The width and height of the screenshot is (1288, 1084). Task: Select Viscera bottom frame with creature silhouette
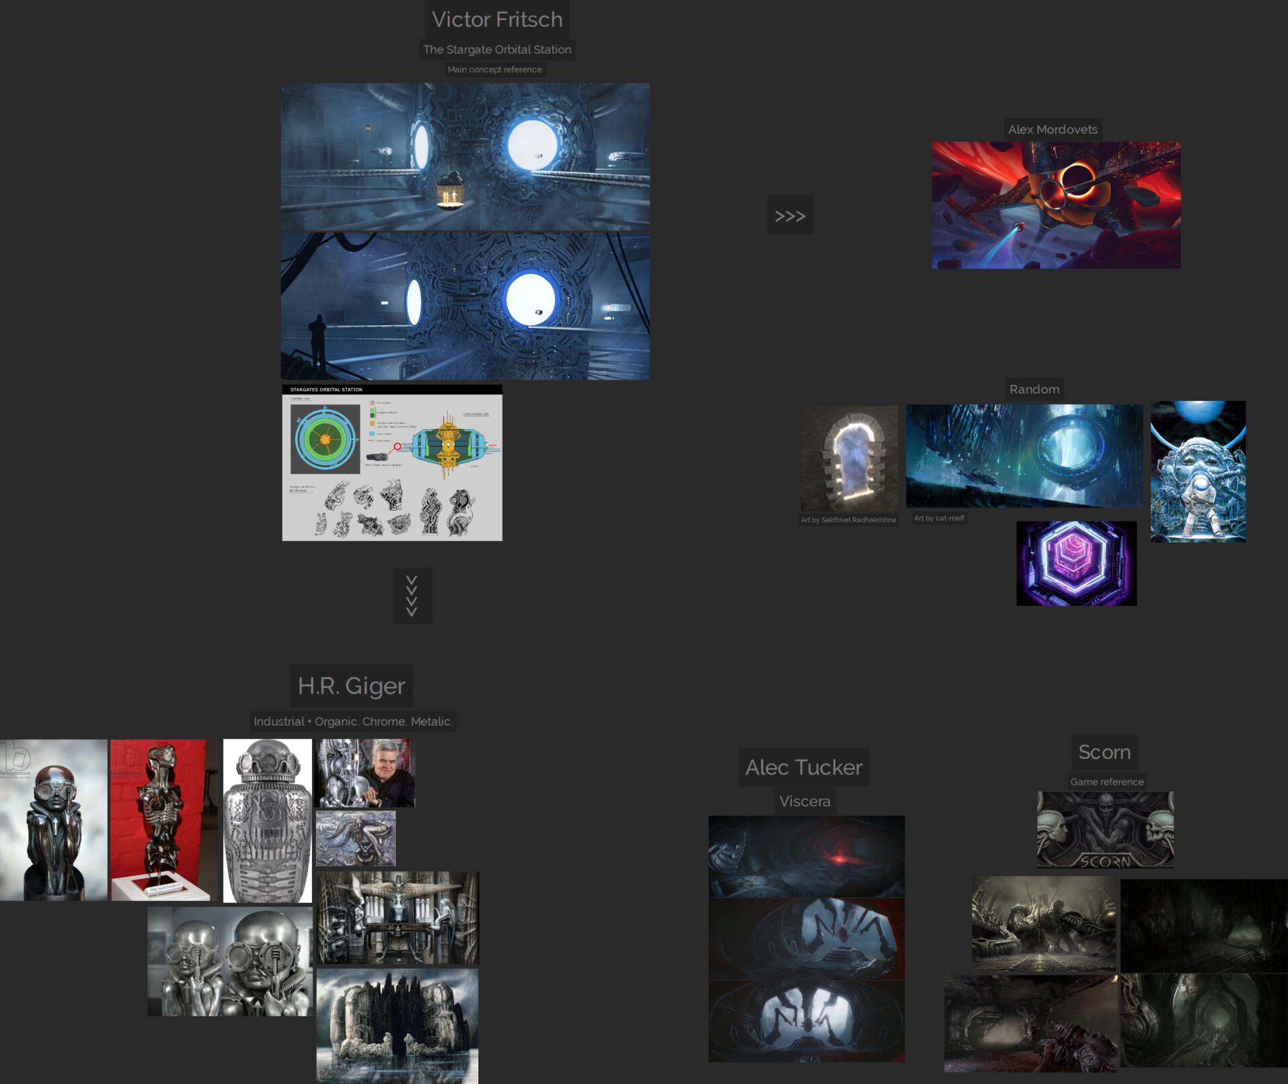click(x=806, y=1021)
